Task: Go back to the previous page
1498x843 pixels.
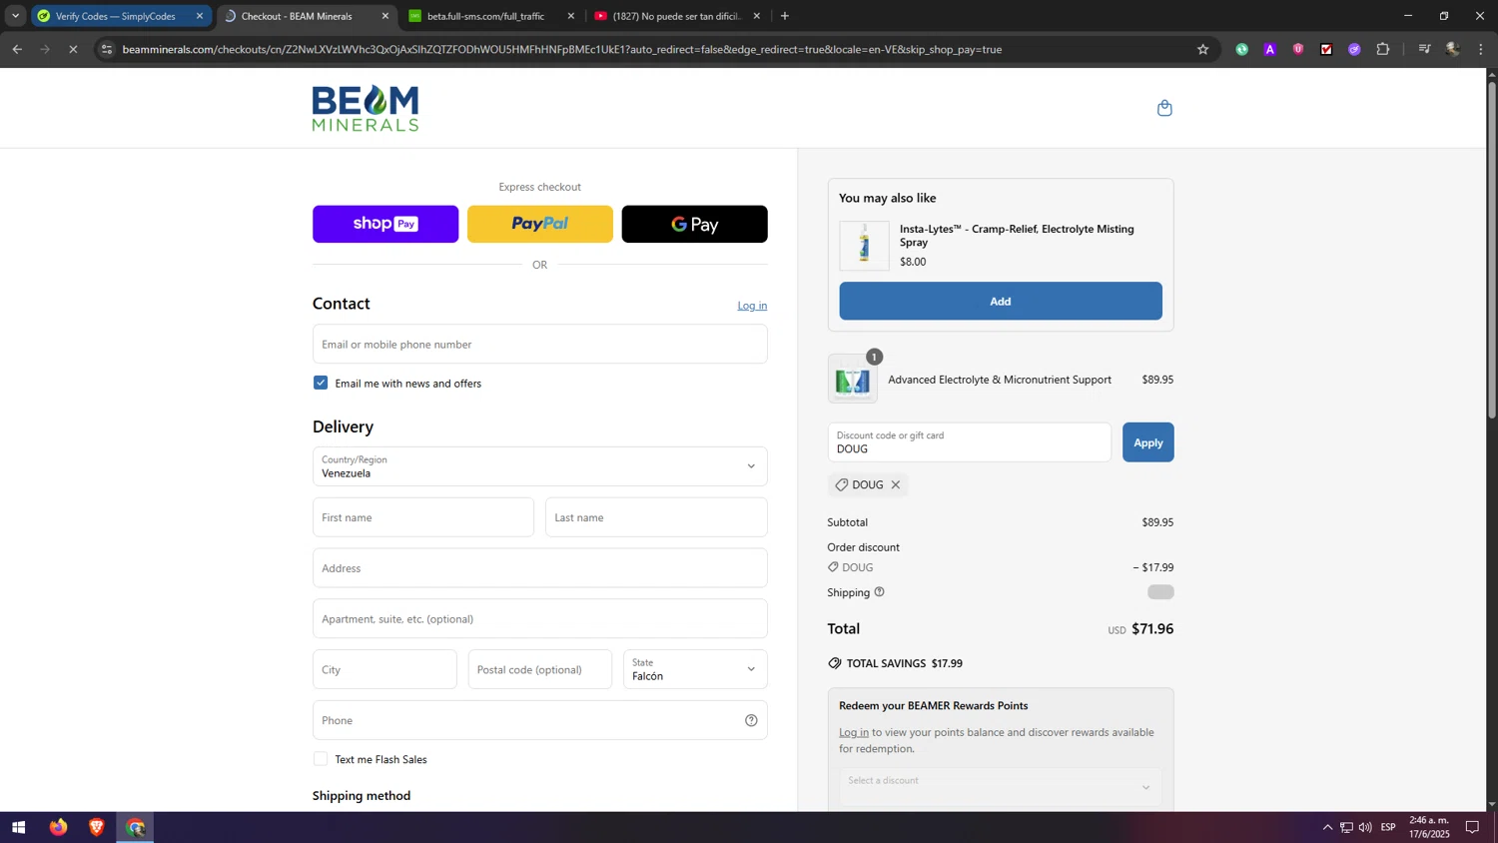Action: (x=17, y=49)
